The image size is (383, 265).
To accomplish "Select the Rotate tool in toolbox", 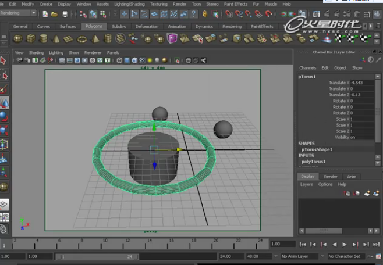I will pyautogui.click(x=4, y=116).
